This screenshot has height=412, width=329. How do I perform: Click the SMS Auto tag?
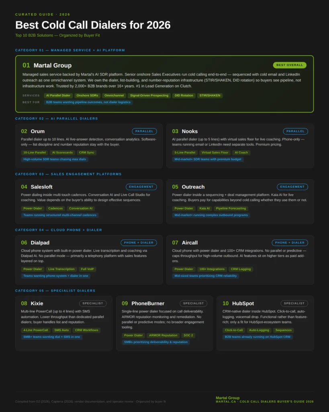click(x=61, y=330)
